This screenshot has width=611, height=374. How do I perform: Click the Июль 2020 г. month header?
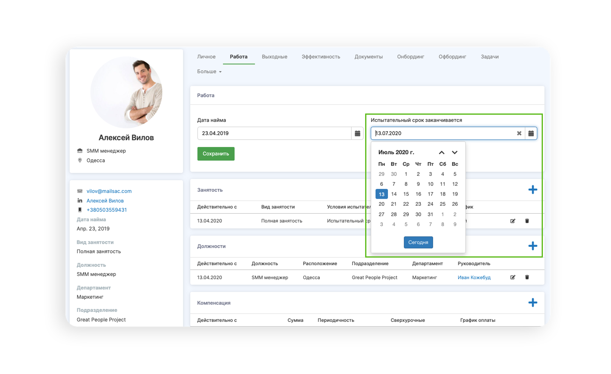tap(396, 152)
